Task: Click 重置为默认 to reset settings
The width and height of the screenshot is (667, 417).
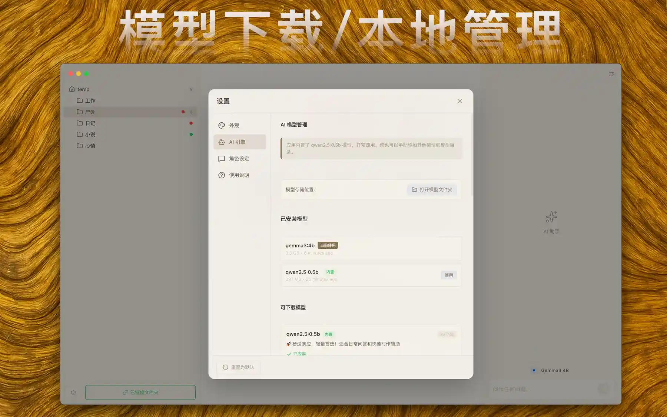Action: [238, 367]
